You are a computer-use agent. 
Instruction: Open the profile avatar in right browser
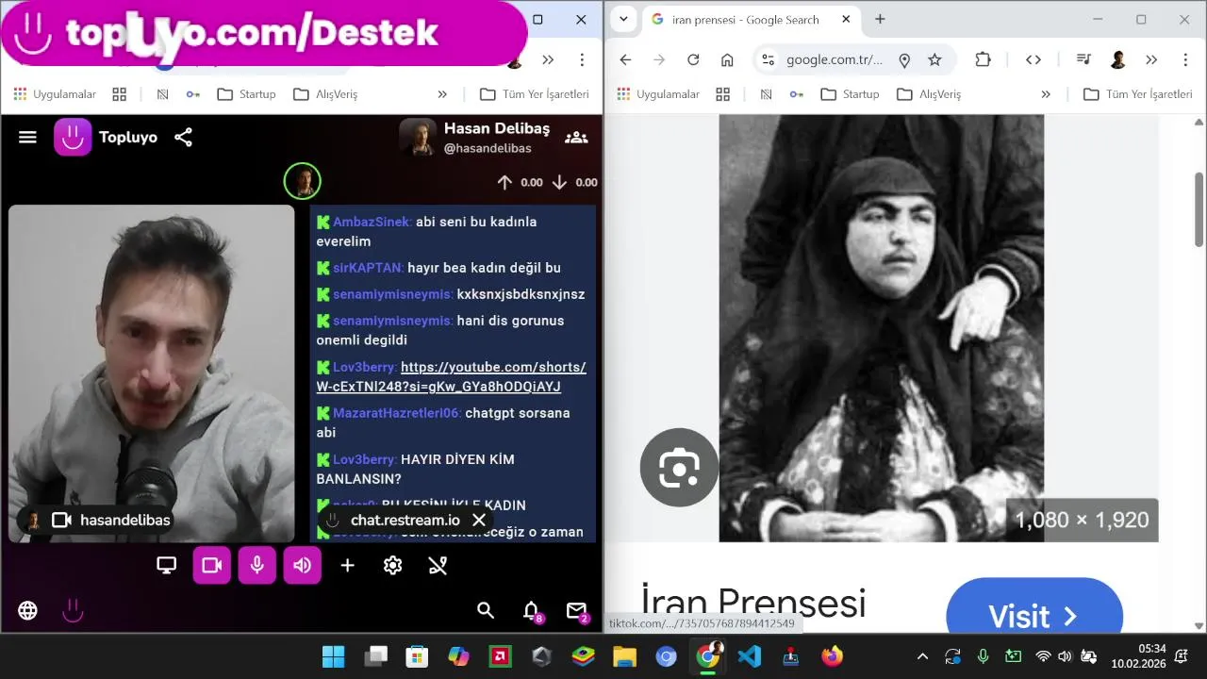(x=1118, y=59)
